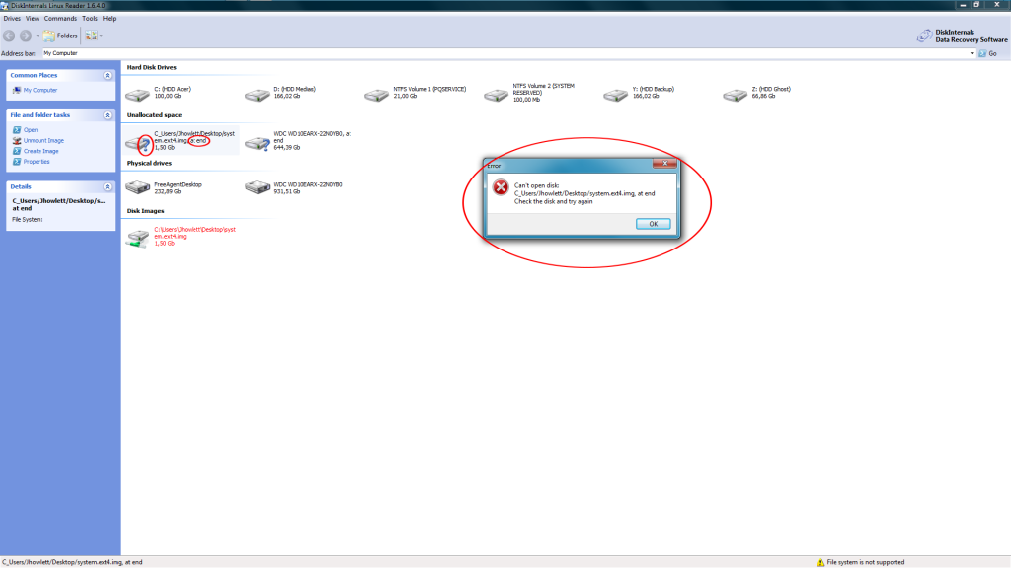Click the 'File System:' detail text

pyautogui.click(x=27, y=220)
